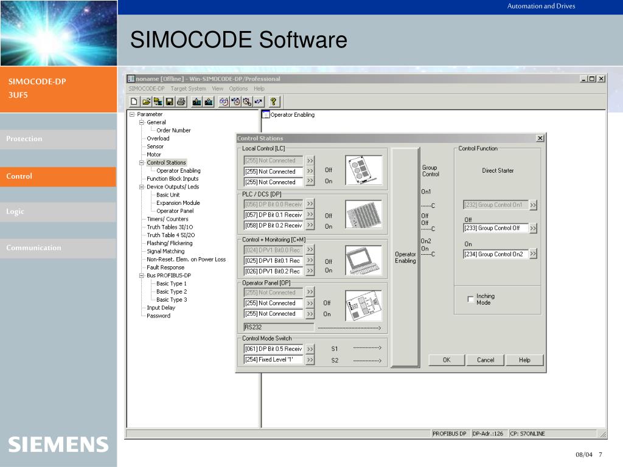Close the Control Stations dialog
This screenshot has width=623, height=467.
(540, 138)
